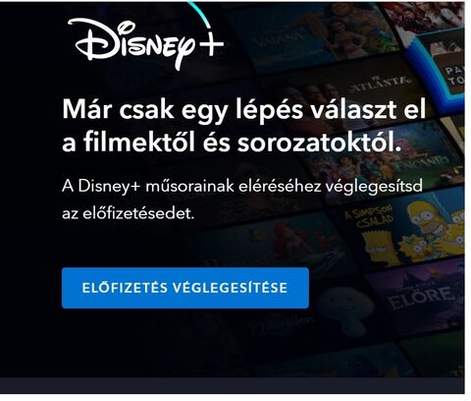Screen dimensions: 471x401
Task: Click the Disney+ logo
Action: [x=146, y=42]
